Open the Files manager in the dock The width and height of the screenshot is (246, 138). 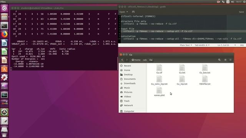[x=4, y=17]
